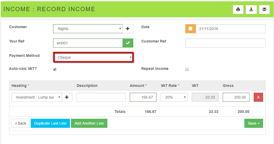This screenshot has height=144, width=274.
Task: Add new heading with plus button
Action: (67, 97)
